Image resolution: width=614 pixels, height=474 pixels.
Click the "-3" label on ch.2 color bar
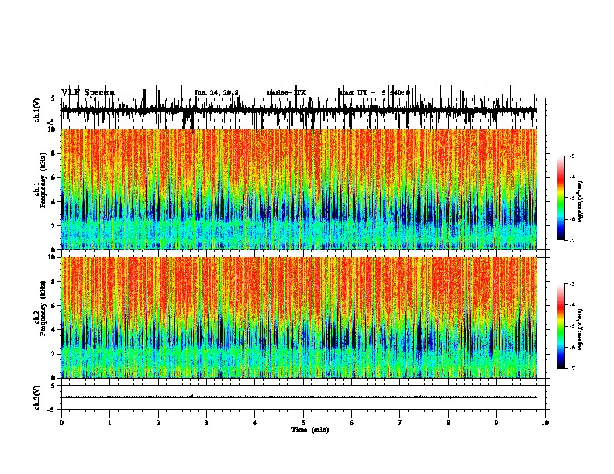tap(571, 284)
